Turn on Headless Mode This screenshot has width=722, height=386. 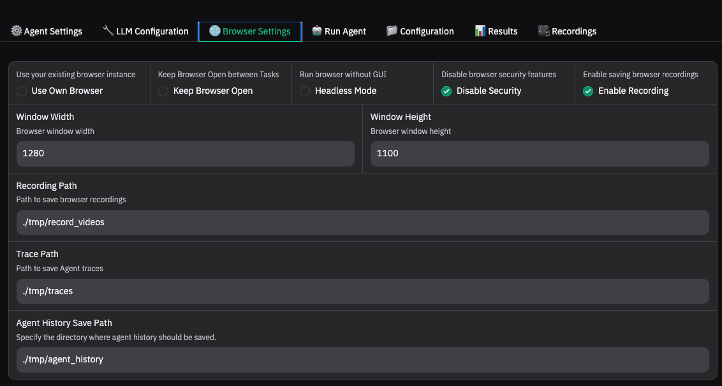click(305, 91)
